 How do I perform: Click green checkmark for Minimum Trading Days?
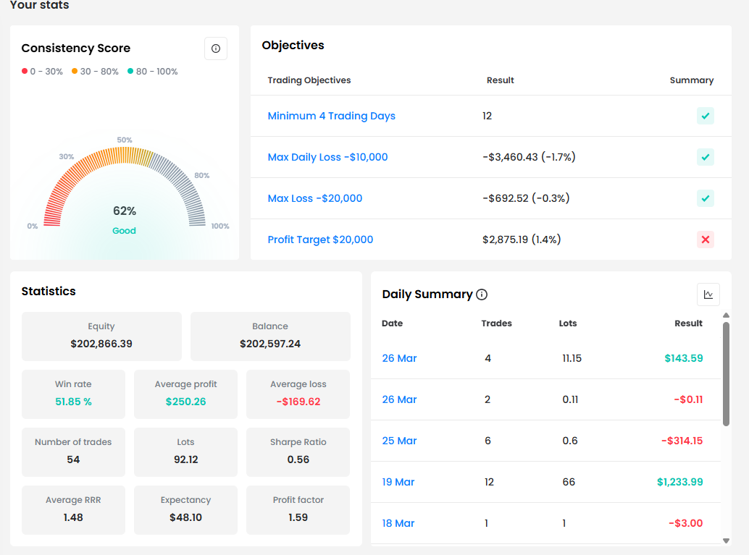click(705, 116)
